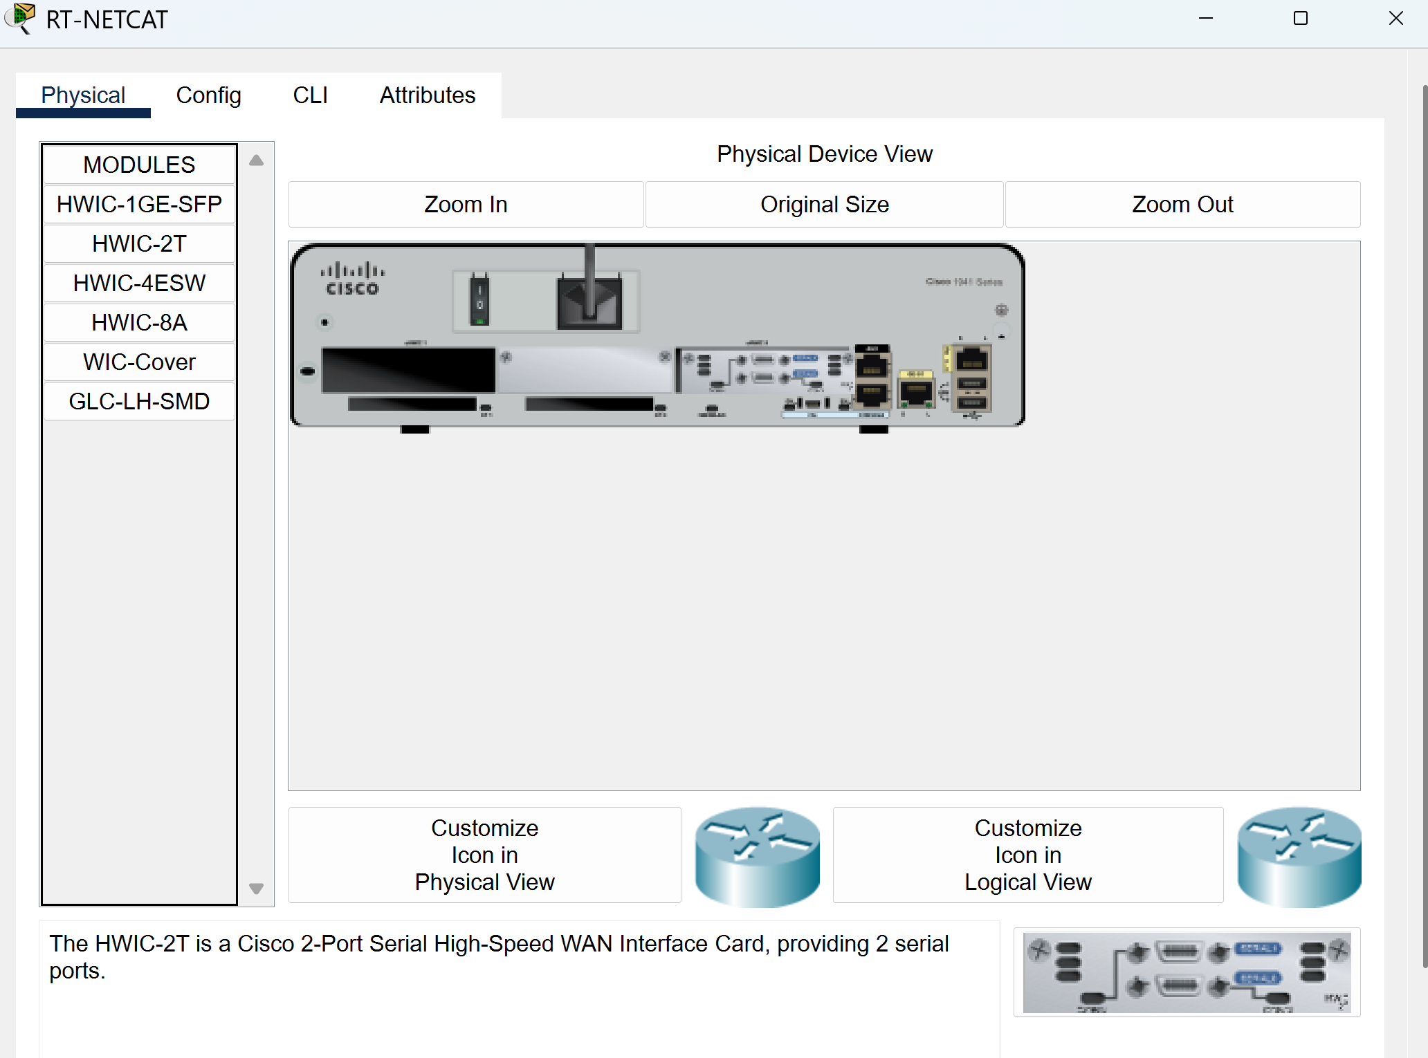This screenshot has height=1058, width=1428.
Task: Switch to the Config tab
Action: coord(208,95)
